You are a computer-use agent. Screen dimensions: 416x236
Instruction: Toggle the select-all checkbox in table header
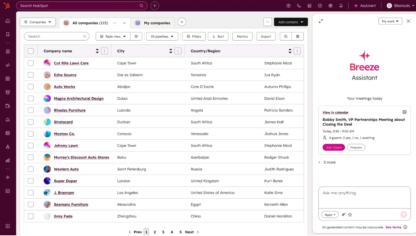[30, 51]
